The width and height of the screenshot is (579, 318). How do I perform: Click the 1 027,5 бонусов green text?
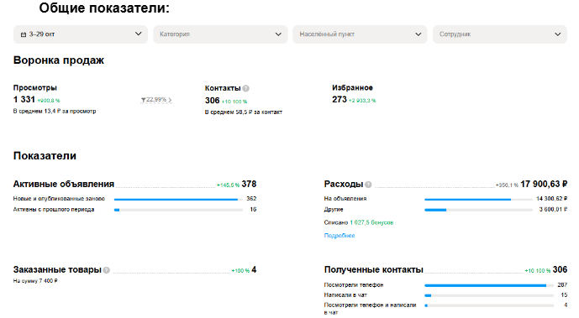(371, 222)
